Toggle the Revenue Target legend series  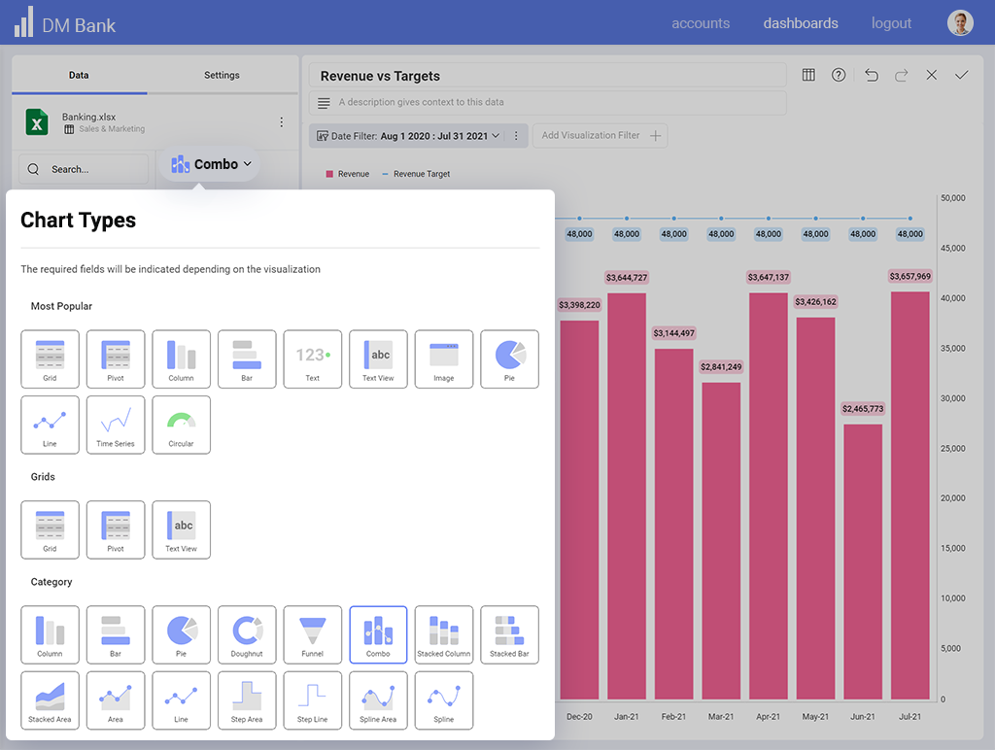pos(416,174)
